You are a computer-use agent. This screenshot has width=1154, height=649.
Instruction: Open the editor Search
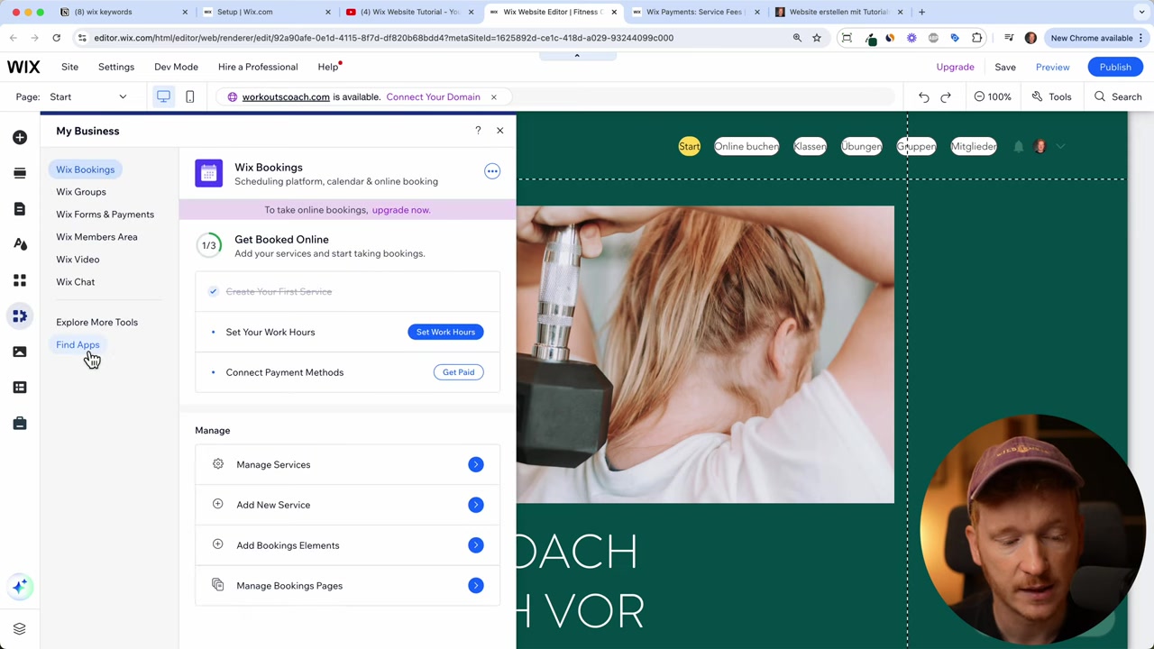tap(1118, 96)
